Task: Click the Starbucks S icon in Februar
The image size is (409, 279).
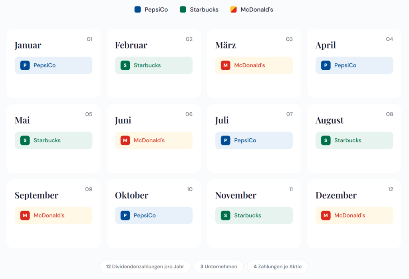Action: [125, 65]
